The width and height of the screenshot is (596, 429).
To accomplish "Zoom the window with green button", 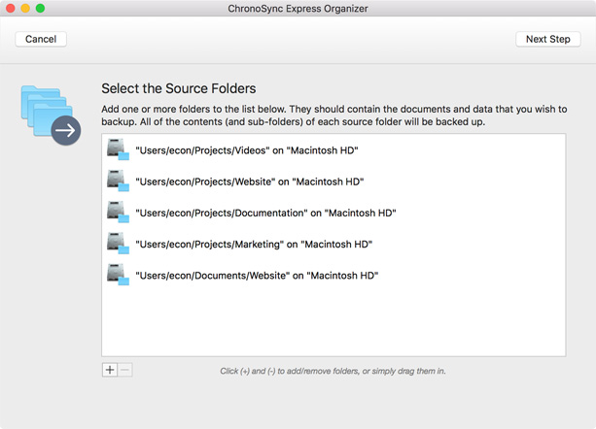I will [x=40, y=8].
